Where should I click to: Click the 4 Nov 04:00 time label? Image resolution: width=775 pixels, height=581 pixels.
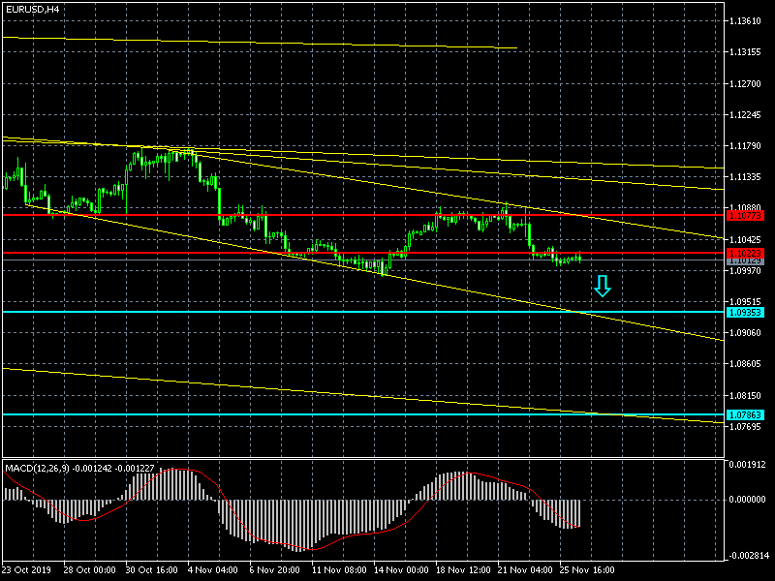point(213,570)
